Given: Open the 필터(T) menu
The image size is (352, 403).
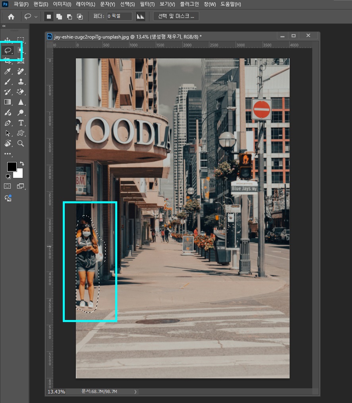Looking at the screenshot, I should pos(147,4).
